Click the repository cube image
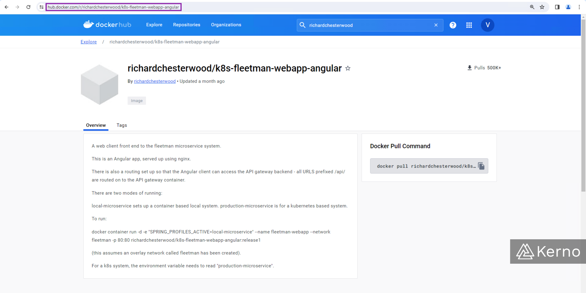This screenshot has width=586, height=293. tap(99, 85)
